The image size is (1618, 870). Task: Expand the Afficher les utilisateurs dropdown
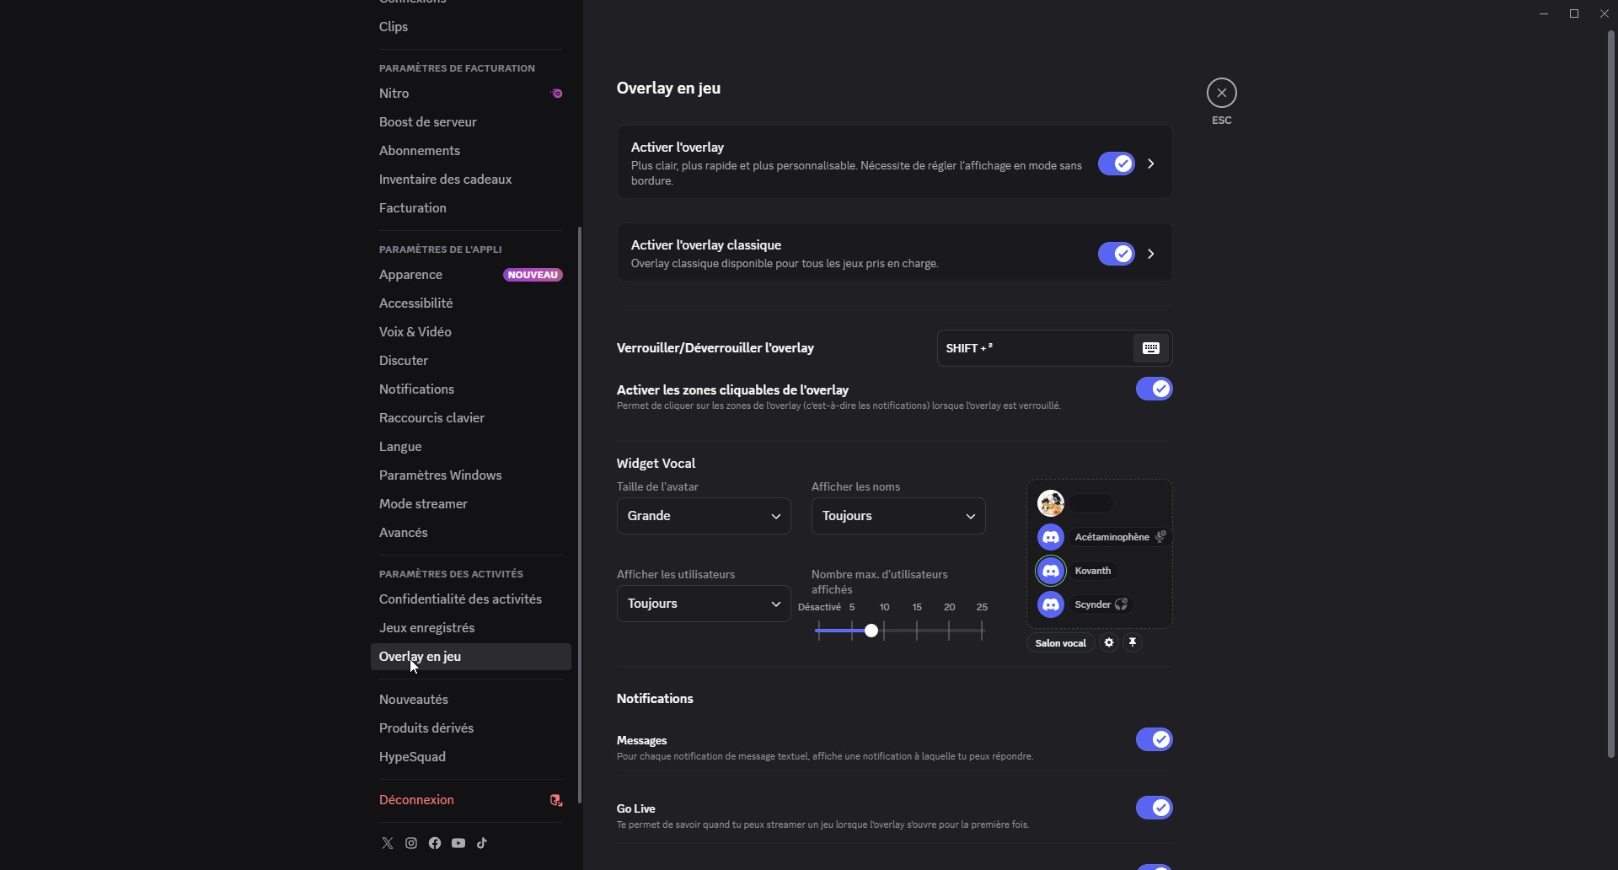(x=704, y=604)
